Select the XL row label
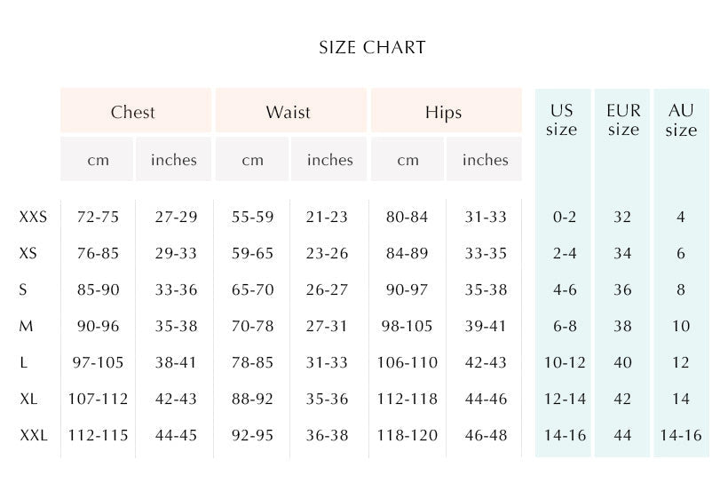The height and width of the screenshot is (483, 720). tap(28, 400)
